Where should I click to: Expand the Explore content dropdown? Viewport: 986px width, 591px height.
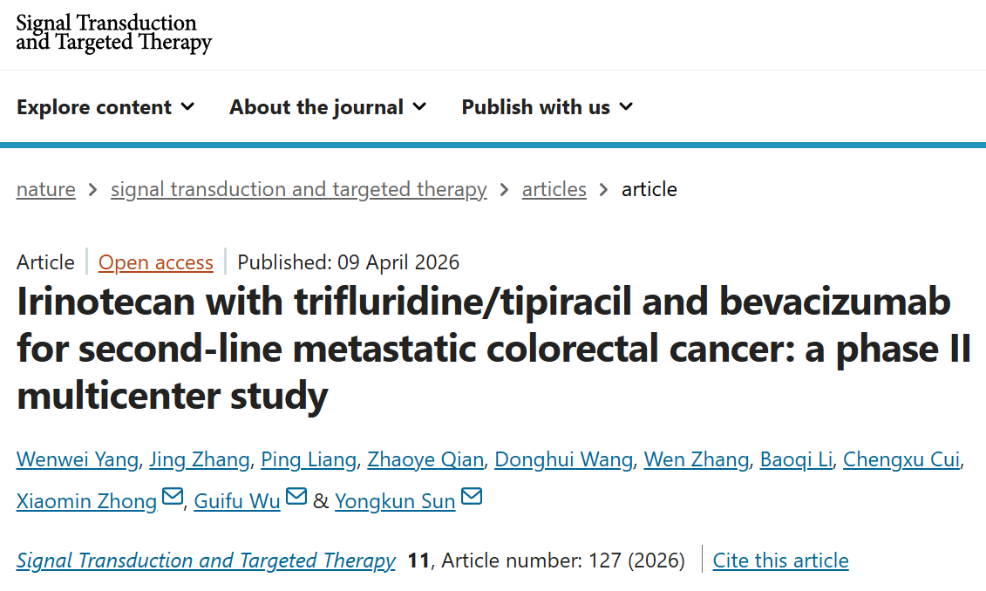(105, 107)
